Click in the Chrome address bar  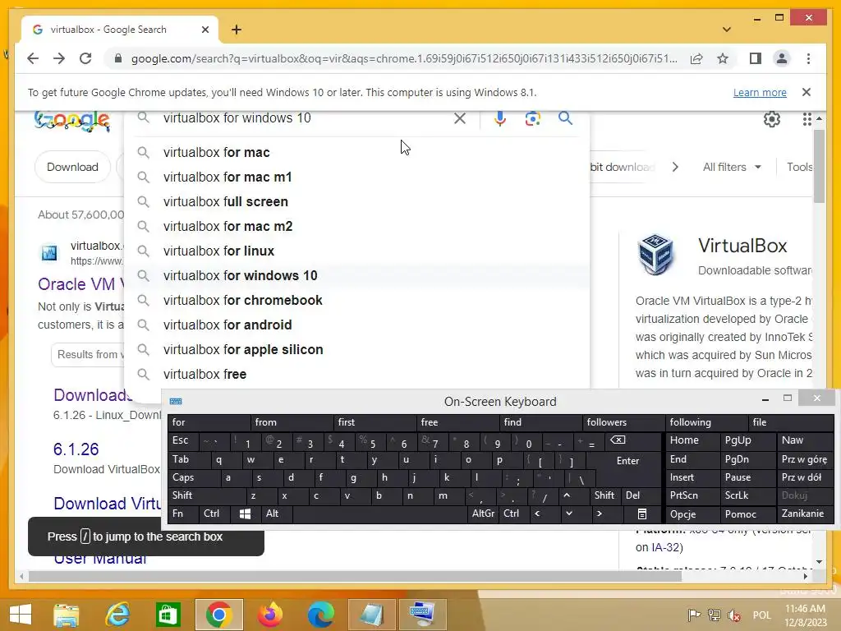click(403, 58)
